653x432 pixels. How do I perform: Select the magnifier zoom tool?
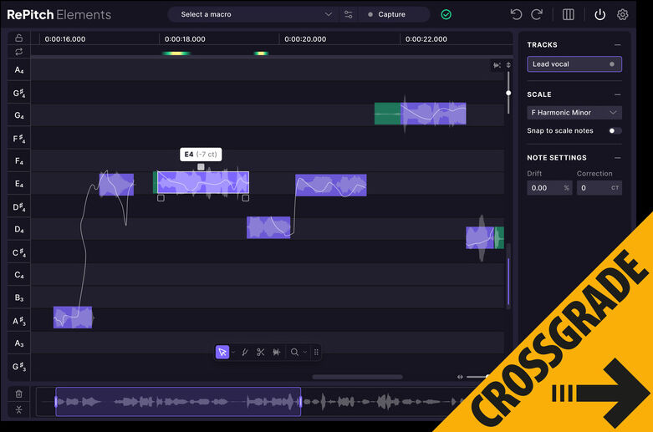click(x=294, y=352)
